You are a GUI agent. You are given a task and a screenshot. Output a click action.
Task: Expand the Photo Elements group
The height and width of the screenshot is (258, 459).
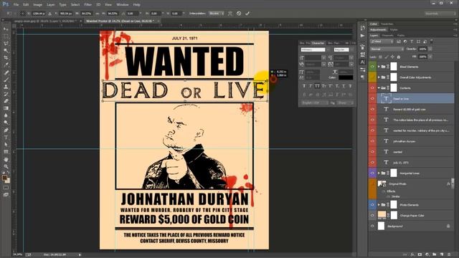coord(379,205)
